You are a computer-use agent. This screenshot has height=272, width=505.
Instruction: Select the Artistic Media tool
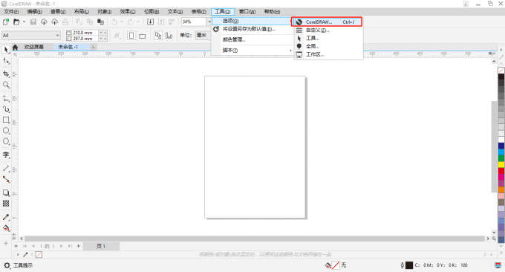pos(6,109)
